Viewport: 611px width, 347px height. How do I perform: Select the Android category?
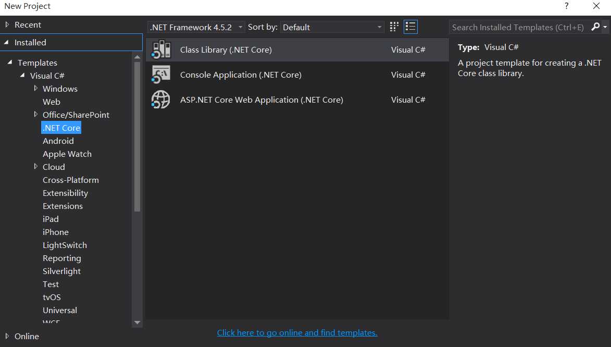58,141
